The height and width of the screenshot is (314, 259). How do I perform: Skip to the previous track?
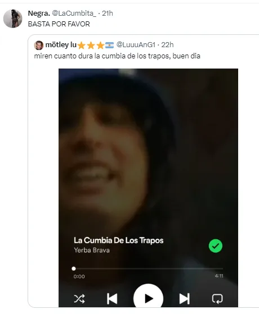tap(112, 299)
